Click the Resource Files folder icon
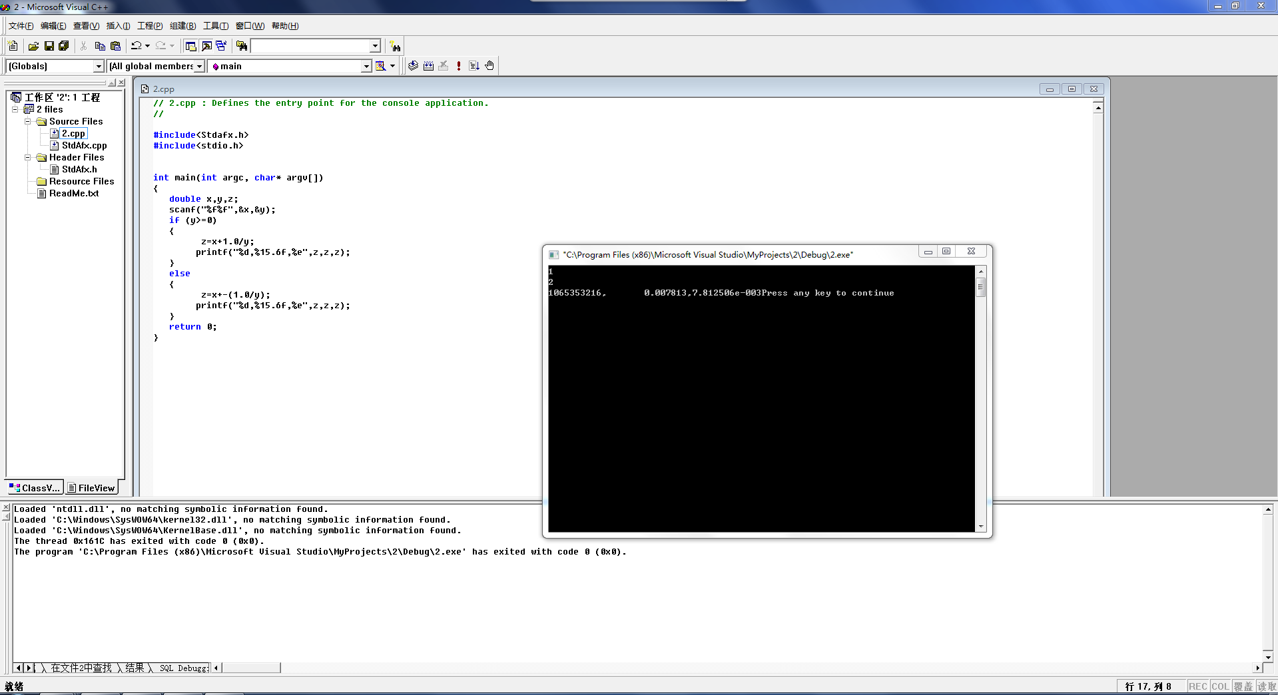Viewport: 1278px width, 695px height. (41, 181)
